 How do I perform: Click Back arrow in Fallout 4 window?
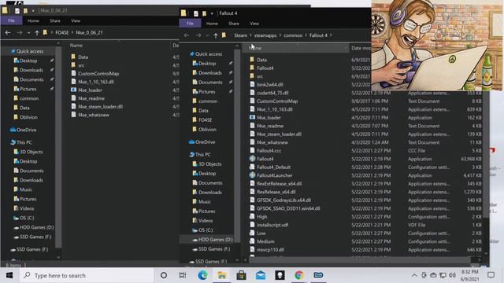(x=187, y=35)
